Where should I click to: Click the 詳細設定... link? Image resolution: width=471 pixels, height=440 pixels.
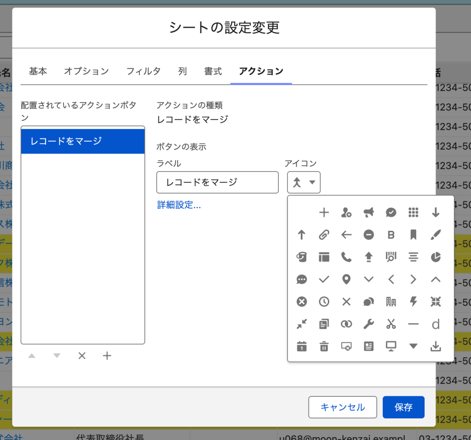(x=179, y=205)
